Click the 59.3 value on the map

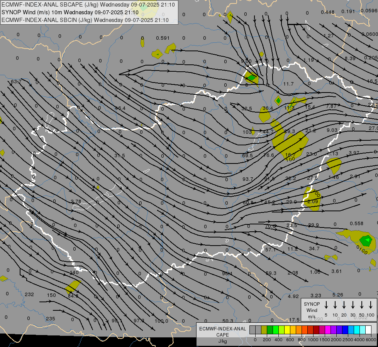tap(271, 273)
